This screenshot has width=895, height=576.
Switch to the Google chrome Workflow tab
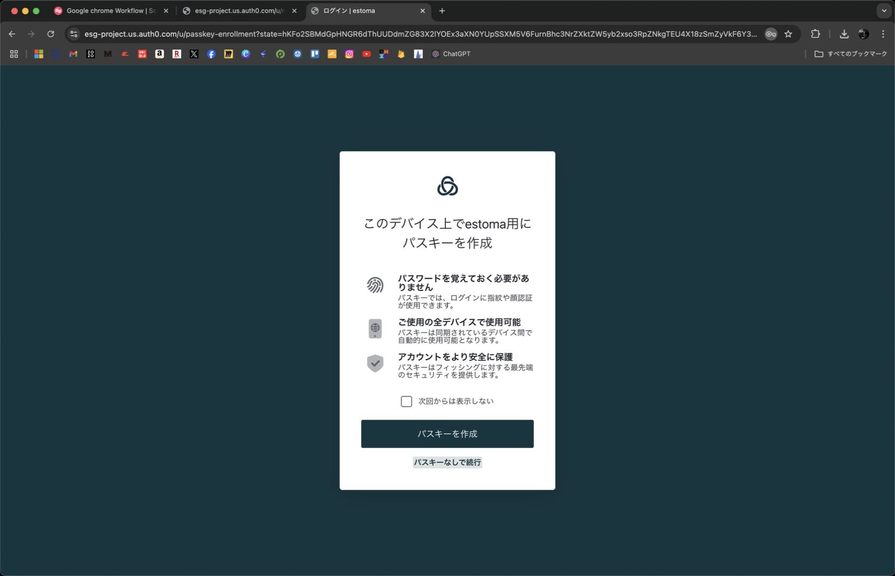click(x=111, y=11)
